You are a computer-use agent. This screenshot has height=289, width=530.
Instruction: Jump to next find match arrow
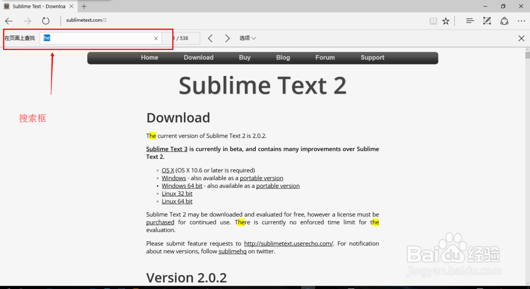point(227,38)
